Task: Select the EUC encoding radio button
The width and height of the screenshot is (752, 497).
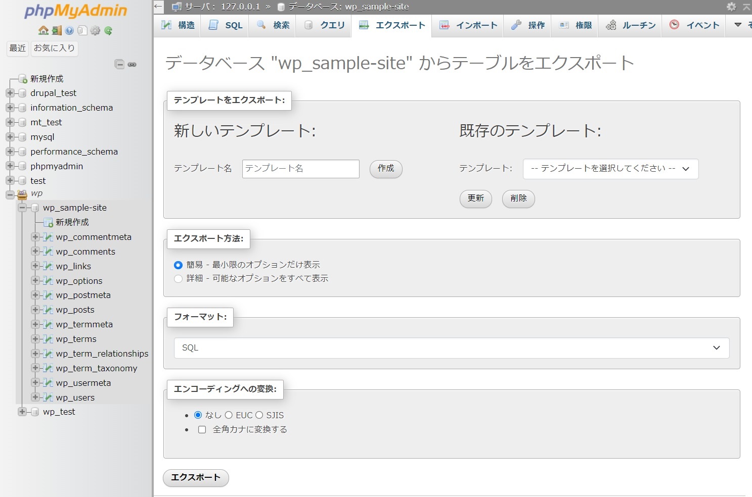Action: tap(229, 415)
